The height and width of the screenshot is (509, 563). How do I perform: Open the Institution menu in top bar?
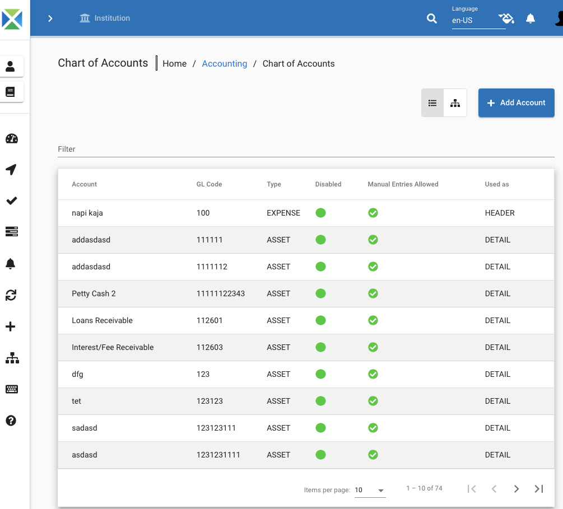click(x=104, y=18)
